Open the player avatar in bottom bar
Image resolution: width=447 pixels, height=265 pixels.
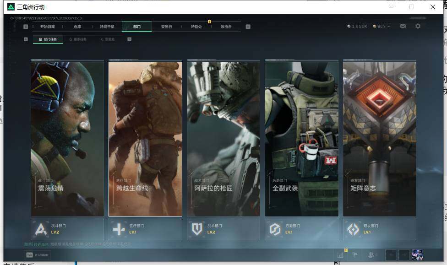click(417, 255)
